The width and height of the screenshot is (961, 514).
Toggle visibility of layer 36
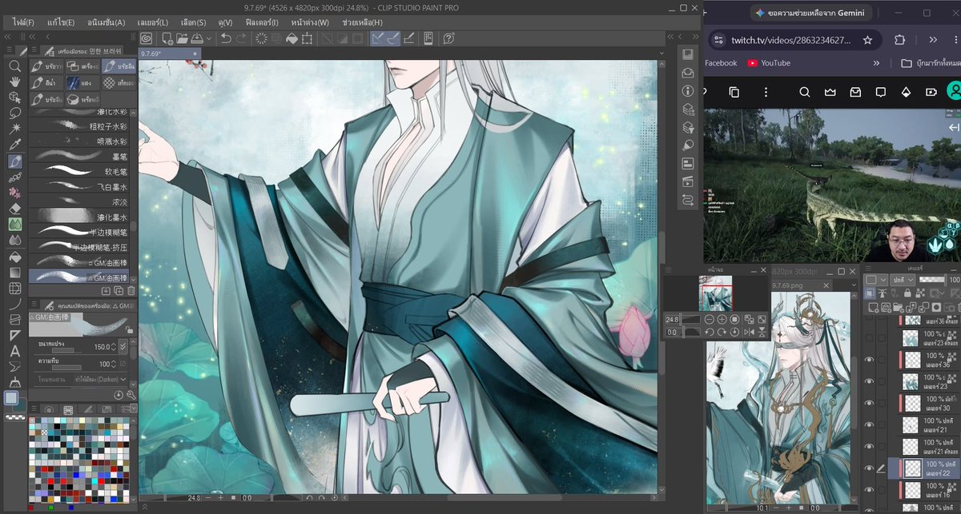click(x=870, y=360)
